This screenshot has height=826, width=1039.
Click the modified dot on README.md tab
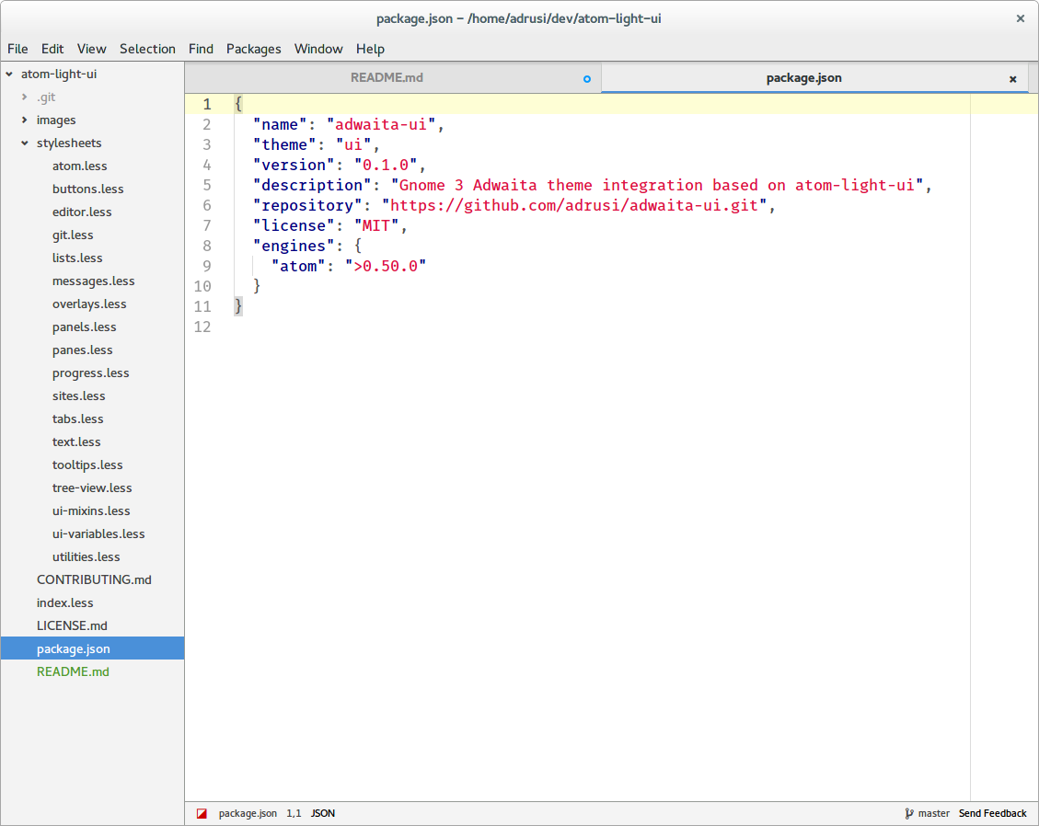tap(586, 79)
